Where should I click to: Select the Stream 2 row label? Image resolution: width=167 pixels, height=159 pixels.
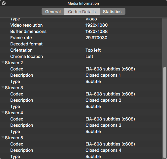coord(14,63)
